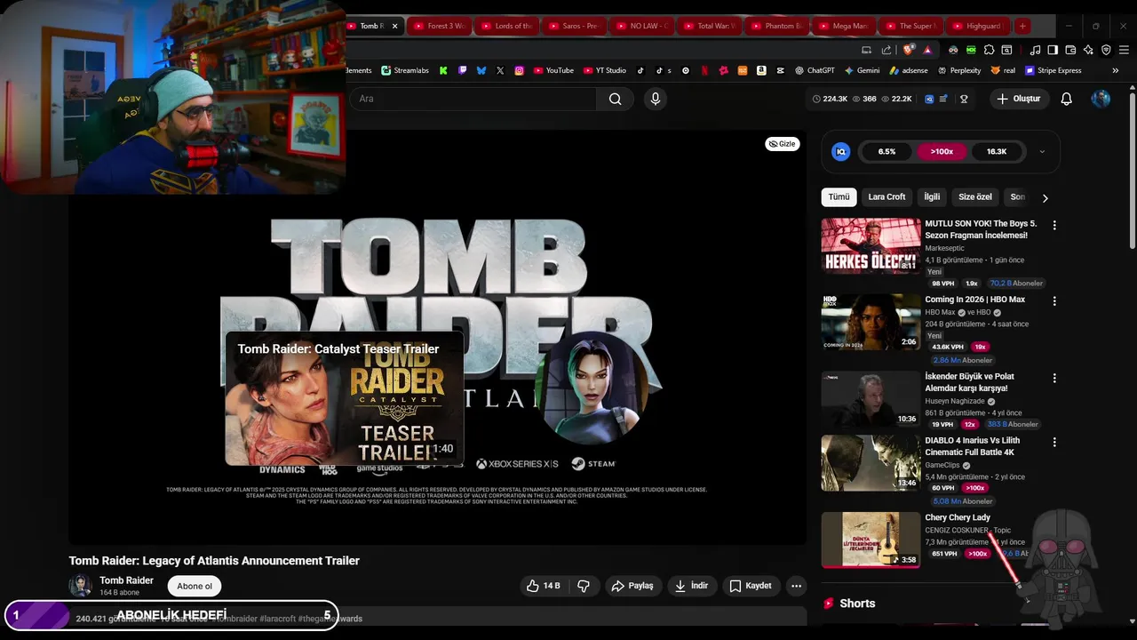The height and width of the screenshot is (640, 1137).
Task: Click the Kaydet save button
Action: click(751, 586)
